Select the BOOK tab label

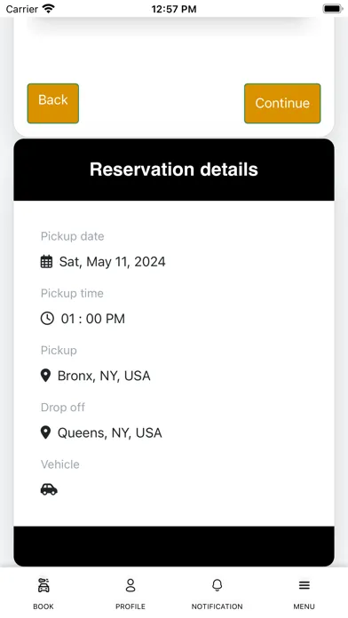point(43,606)
